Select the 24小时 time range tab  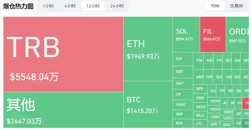tap(117, 6)
